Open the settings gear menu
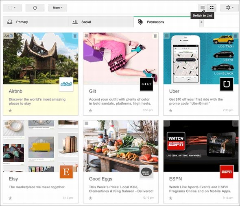Image resolution: width=240 pixels, height=206 pixels. pyautogui.click(x=229, y=8)
